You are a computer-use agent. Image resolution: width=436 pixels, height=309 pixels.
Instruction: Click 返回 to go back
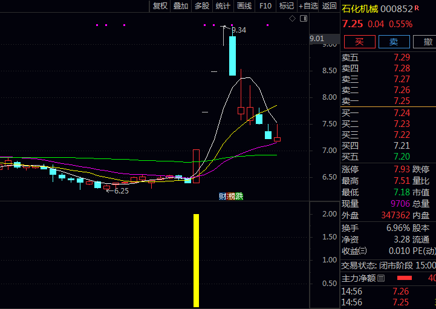pyautogui.click(x=330, y=6)
